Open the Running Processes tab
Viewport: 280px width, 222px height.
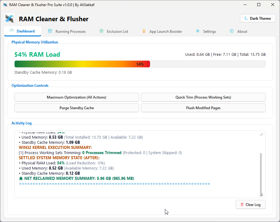click(x=67, y=31)
